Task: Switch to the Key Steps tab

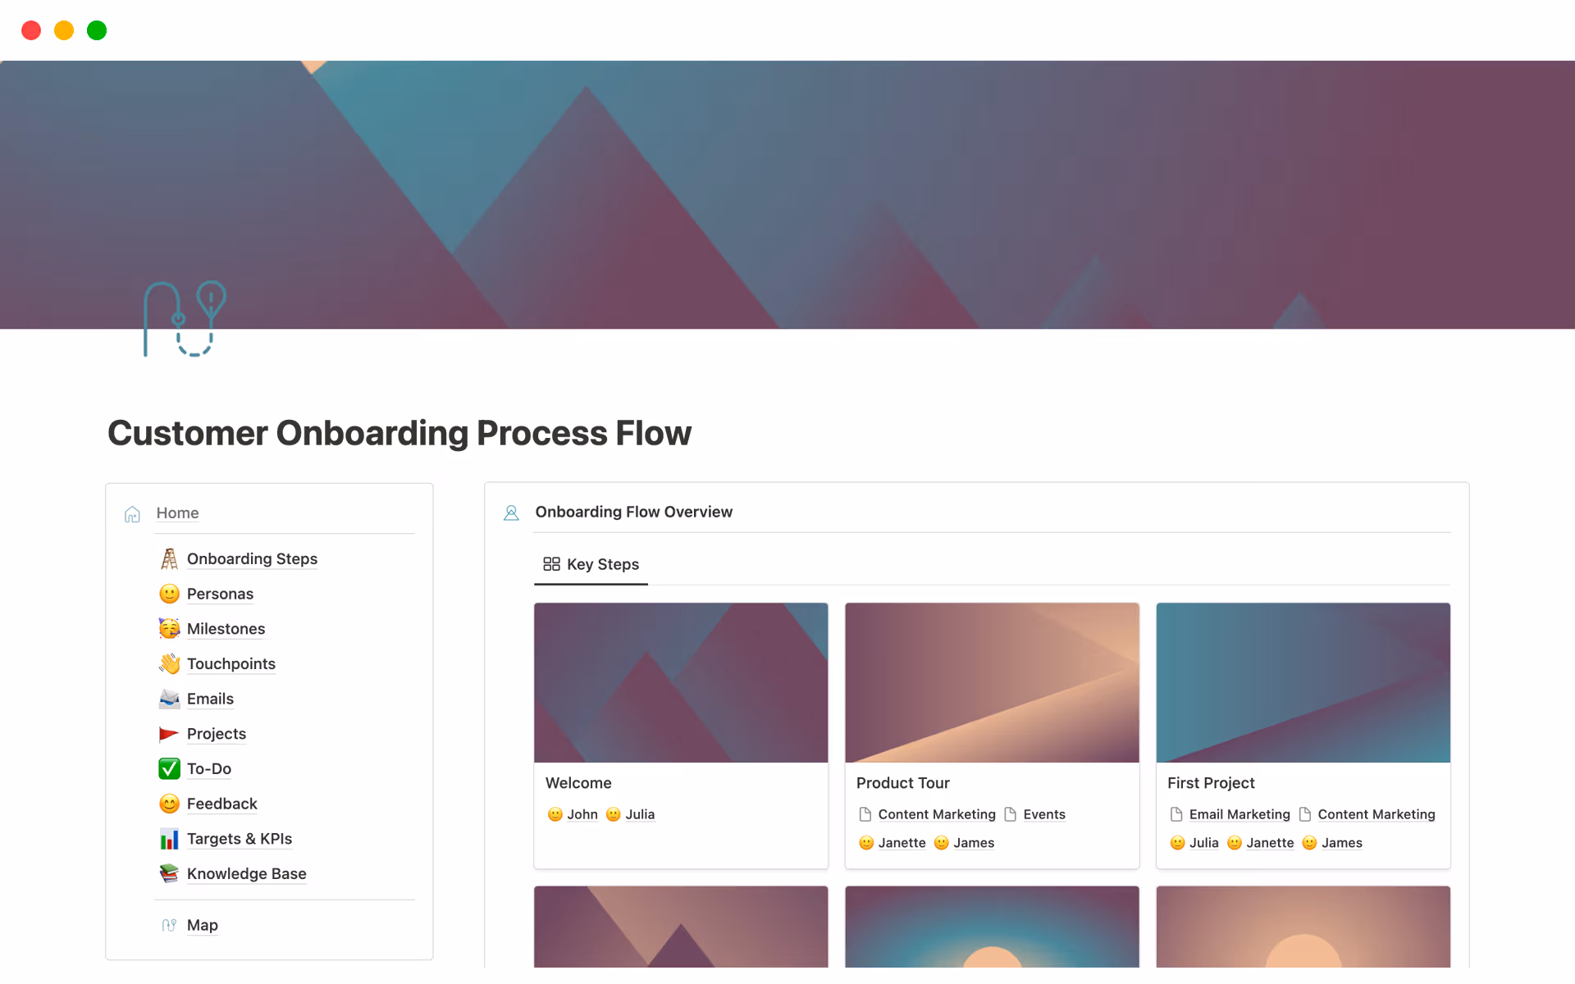Action: pos(603,564)
